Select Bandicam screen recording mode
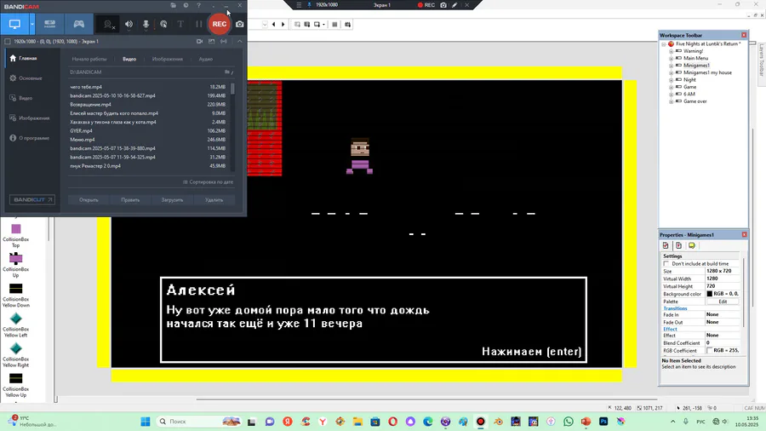 click(x=14, y=24)
